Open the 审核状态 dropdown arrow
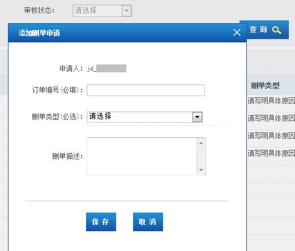Screen dimensions: 295x251 (x=126, y=11)
